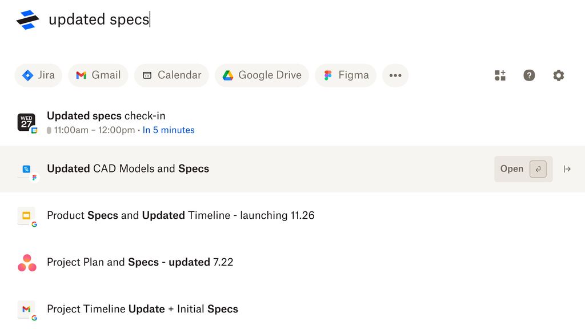
Task: Toggle the Jira search filter
Action: click(38, 75)
